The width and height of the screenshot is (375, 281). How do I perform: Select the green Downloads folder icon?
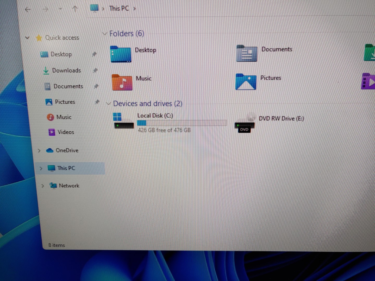(x=369, y=53)
